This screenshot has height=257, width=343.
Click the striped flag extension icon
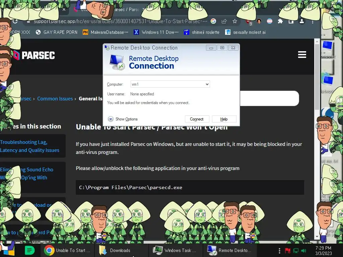coord(270,21)
